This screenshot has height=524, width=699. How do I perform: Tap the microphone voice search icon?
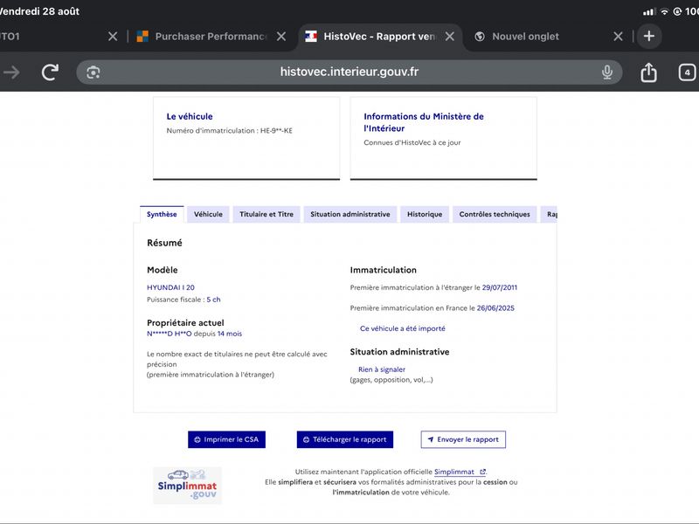point(606,72)
